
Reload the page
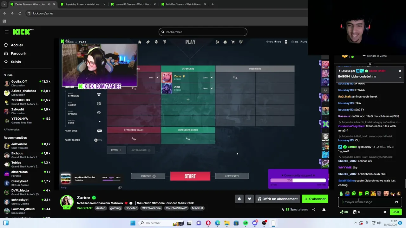[20, 13]
